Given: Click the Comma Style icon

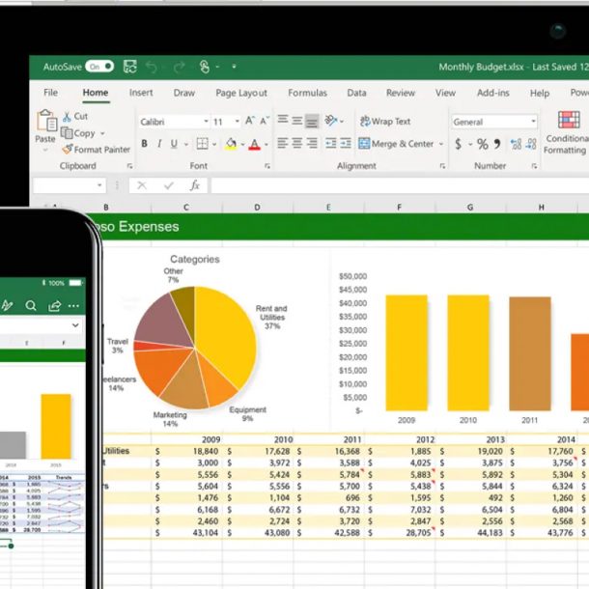Looking at the screenshot, I should tap(497, 144).
